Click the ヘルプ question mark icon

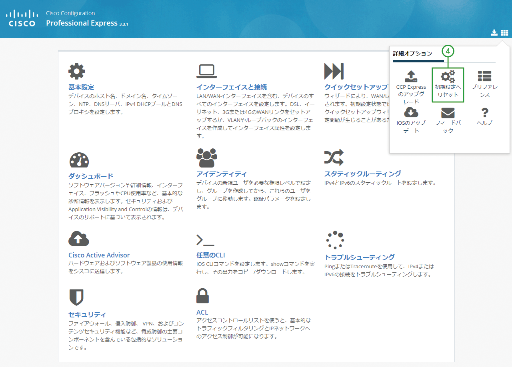coord(485,112)
